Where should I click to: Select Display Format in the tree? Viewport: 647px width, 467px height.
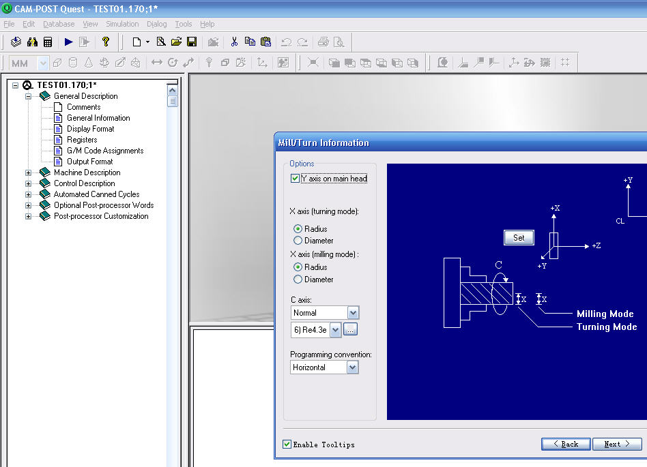click(x=90, y=129)
